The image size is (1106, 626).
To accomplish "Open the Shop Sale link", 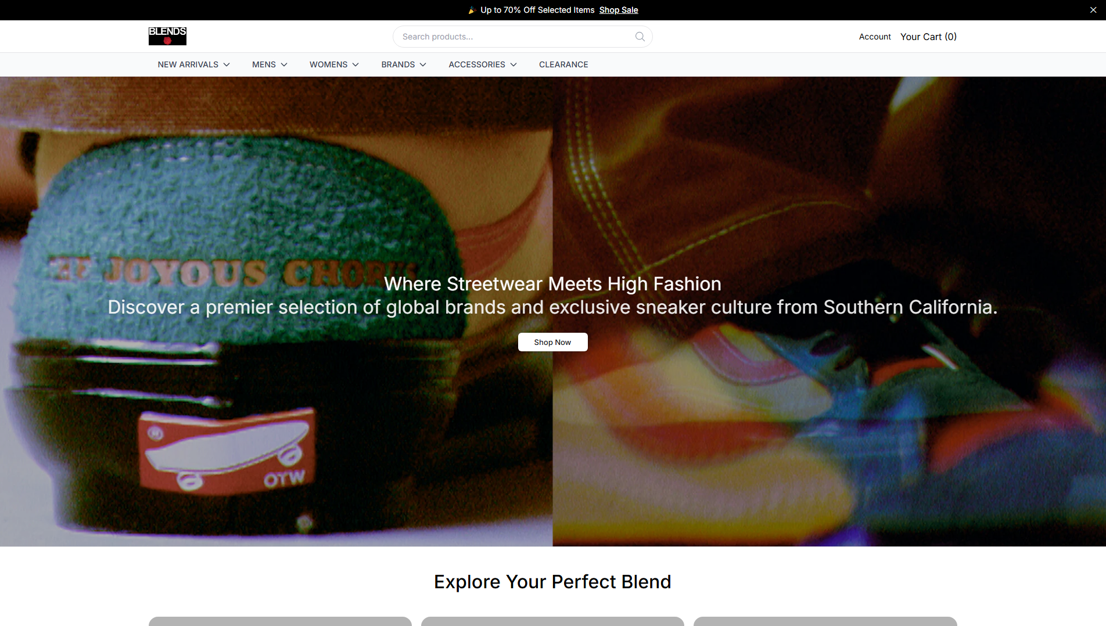I will [619, 10].
